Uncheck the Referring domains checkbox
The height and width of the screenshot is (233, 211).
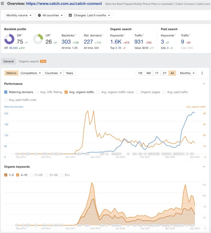(x=6, y=92)
